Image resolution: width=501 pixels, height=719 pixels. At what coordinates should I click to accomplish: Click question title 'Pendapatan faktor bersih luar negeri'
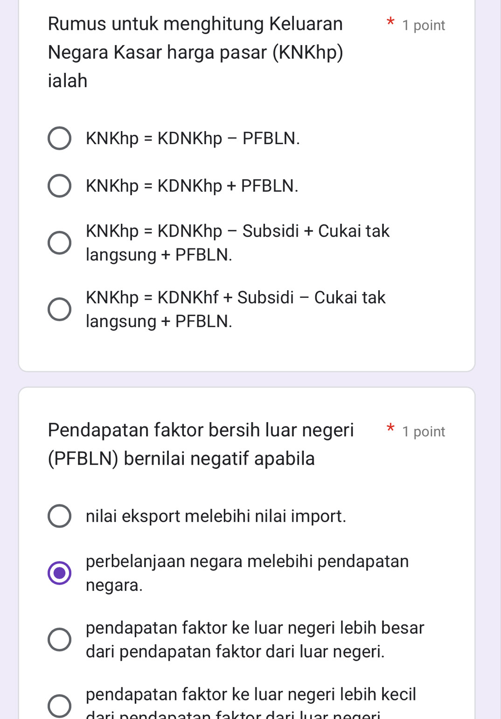click(x=201, y=444)
